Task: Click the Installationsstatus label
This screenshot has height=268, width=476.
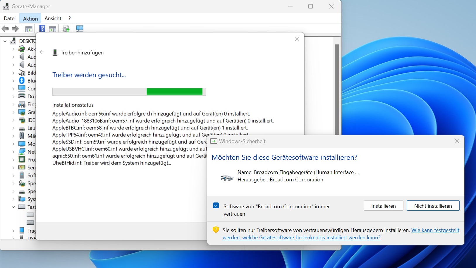Action: [x=73, y=105]
